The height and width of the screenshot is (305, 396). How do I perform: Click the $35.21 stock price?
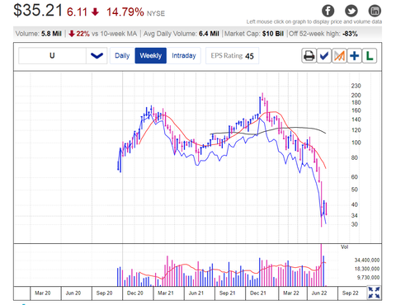pos(38,11)
